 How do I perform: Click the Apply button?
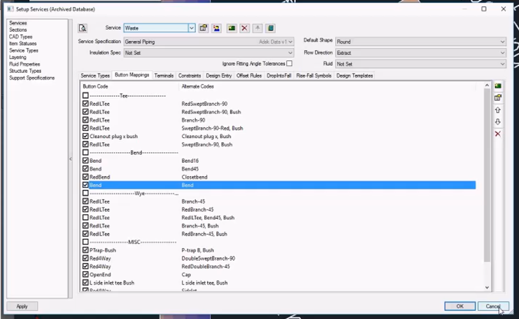[22, 306]
